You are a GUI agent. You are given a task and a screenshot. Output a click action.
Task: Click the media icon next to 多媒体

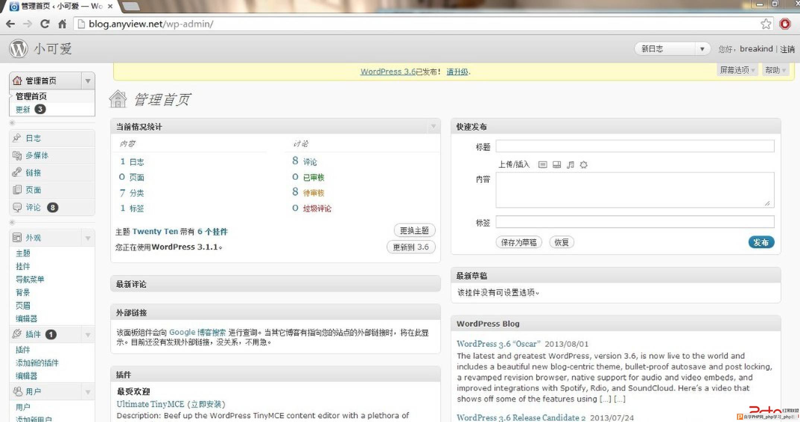pyautogui.click(x=17, y=155)
